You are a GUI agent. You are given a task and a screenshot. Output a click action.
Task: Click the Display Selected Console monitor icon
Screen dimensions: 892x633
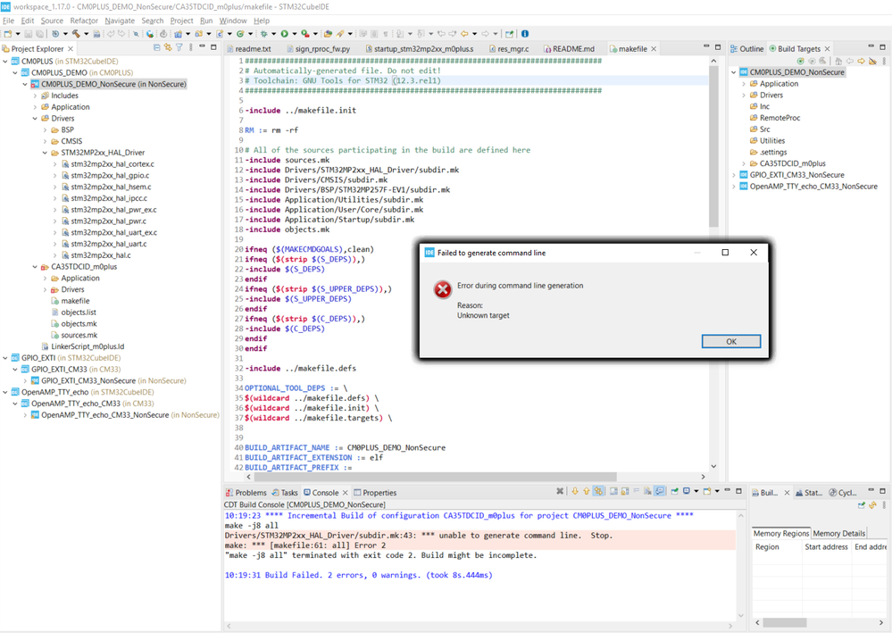[688, 491]
